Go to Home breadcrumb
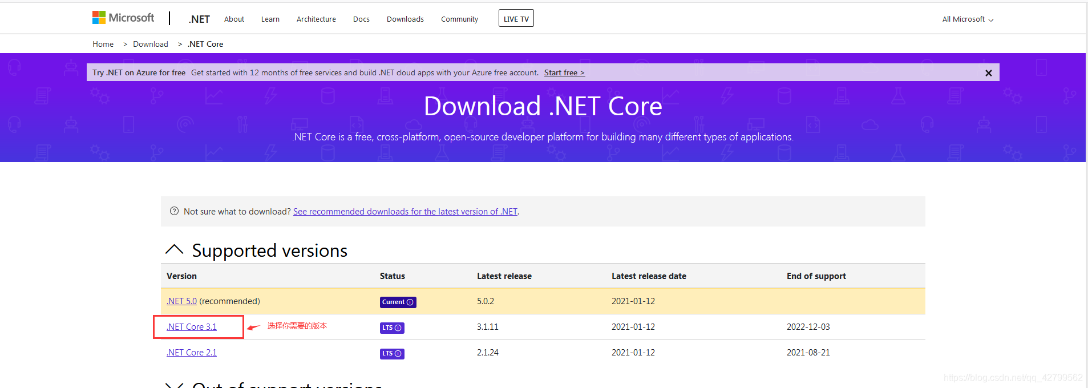 (103, 44)
